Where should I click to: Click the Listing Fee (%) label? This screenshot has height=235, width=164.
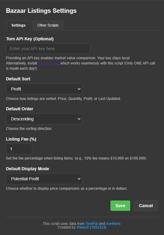(21, 139)
